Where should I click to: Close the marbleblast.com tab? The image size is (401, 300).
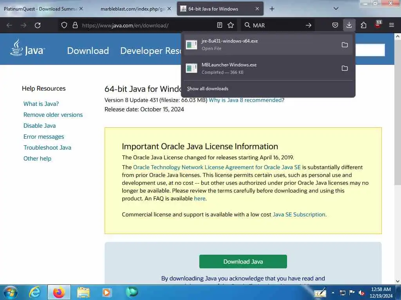coord(169,9)
